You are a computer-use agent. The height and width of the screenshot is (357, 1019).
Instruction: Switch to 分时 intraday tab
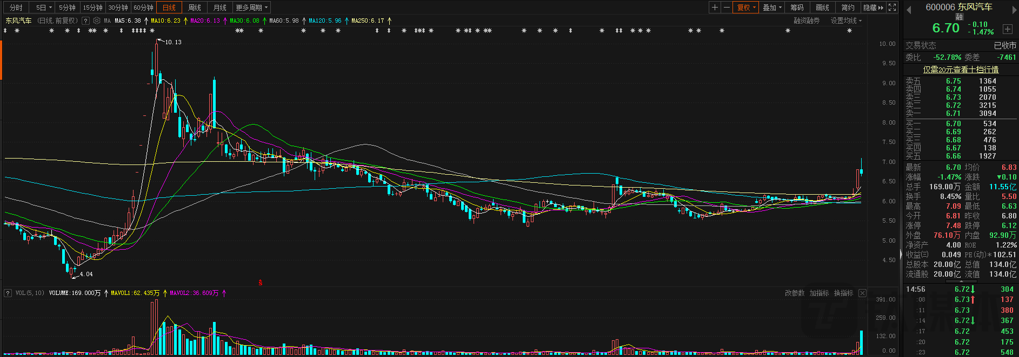coord(16,8)
